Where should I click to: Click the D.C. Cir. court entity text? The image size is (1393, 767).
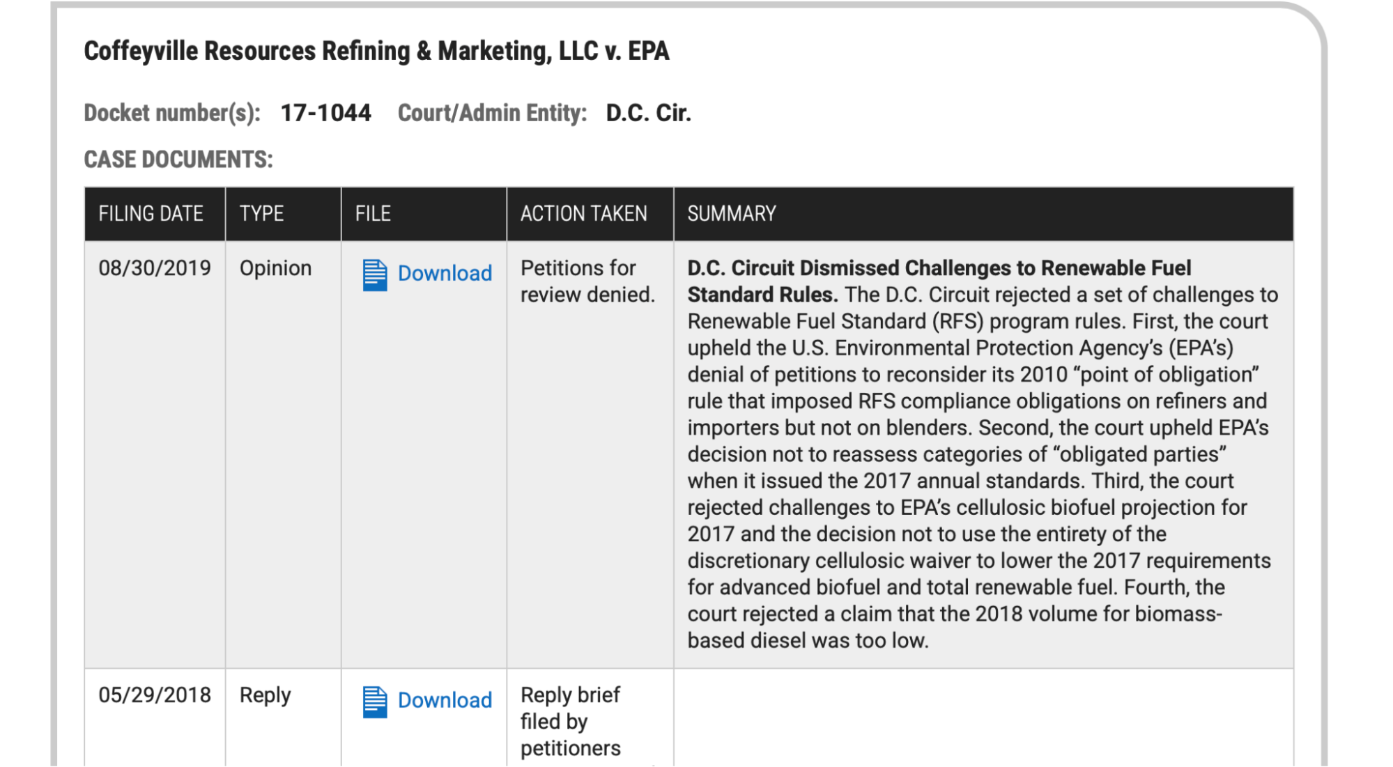click(x=648, y=113)
